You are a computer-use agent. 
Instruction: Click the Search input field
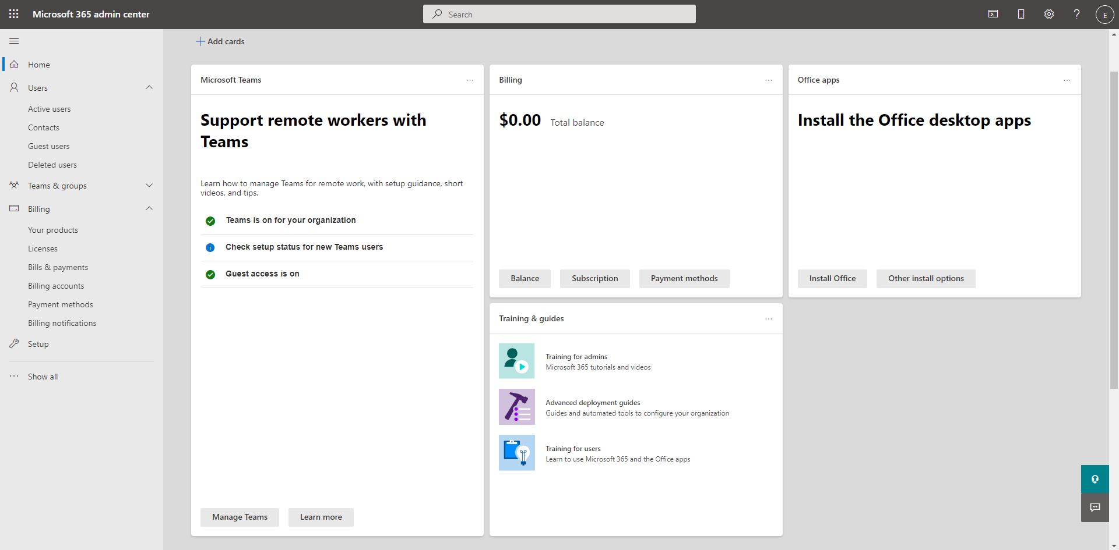coord(559,14)
